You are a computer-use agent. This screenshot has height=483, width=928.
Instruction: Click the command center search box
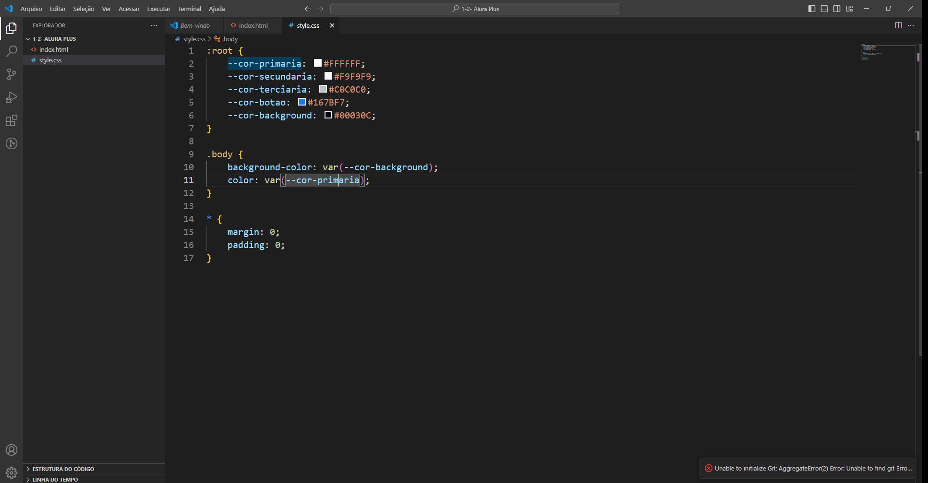tap(475, 9)
